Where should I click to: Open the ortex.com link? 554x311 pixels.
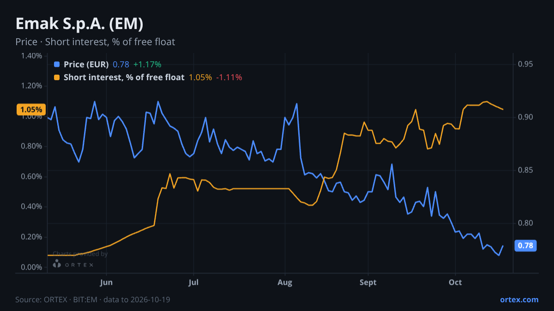tap(519, 299)
